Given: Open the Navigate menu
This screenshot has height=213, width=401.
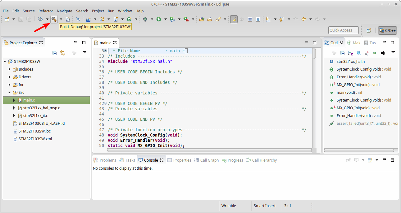Looking at the screenshot, I should tap(65, 11).
